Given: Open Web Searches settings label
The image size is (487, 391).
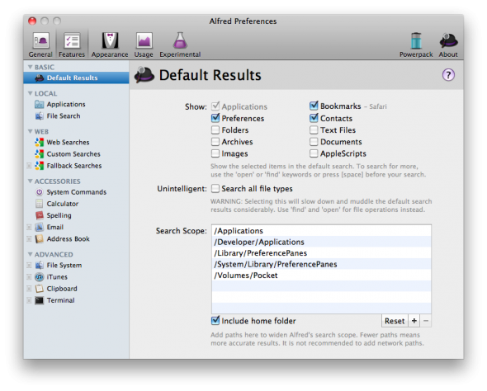Looking at the screenshot, I should [x=68, y=143].
